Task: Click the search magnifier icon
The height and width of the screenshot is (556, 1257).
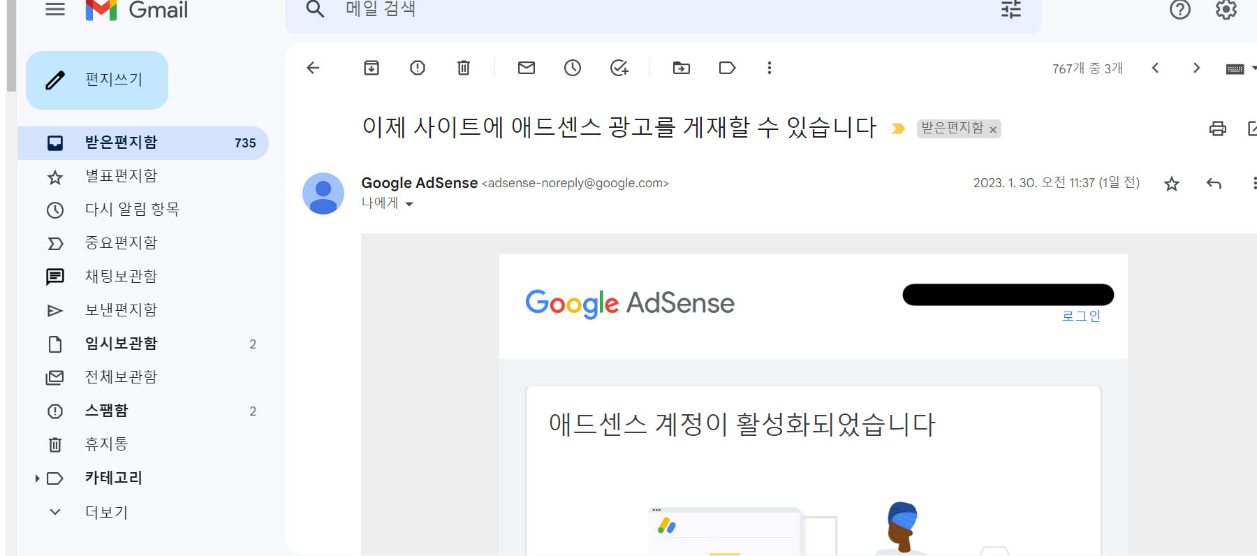Action: point(316,9)
